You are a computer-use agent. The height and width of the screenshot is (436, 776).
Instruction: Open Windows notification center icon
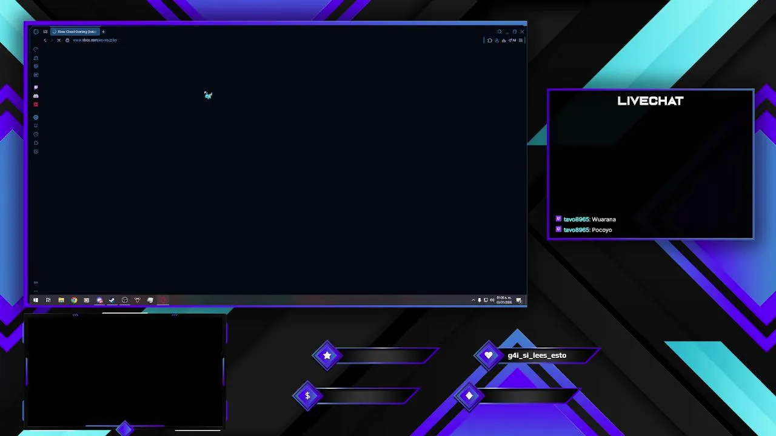pos(519,300)
